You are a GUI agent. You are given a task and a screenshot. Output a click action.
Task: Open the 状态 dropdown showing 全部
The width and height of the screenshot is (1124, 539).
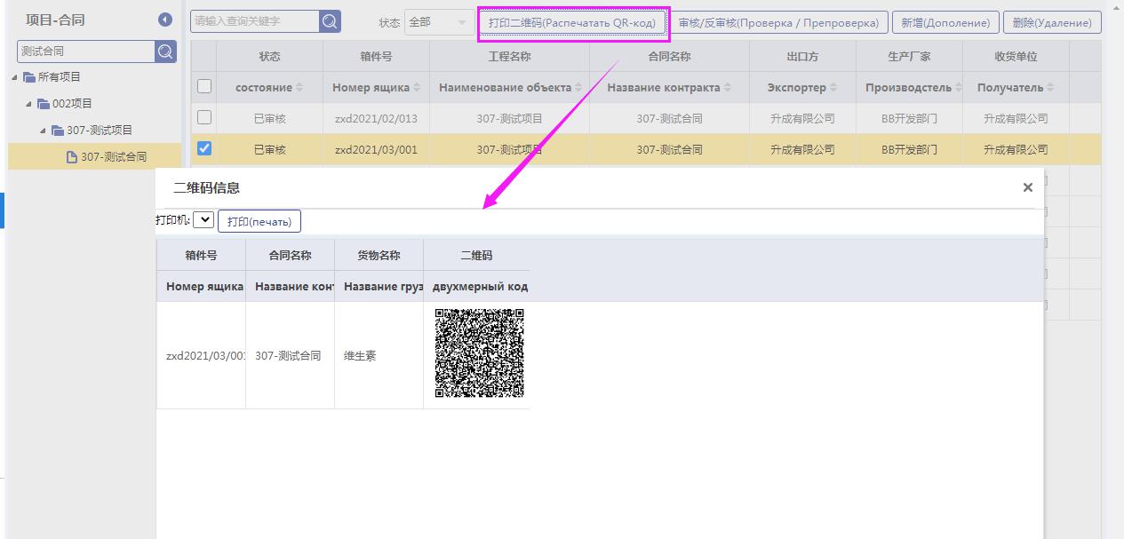point(439,22)
